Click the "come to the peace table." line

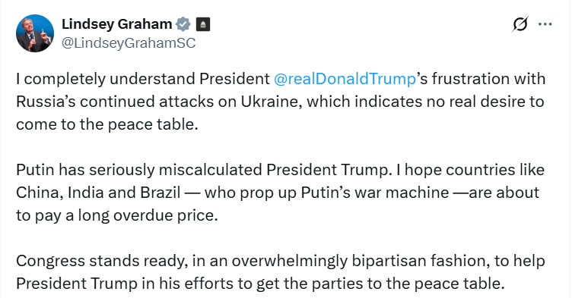point(107,124)
